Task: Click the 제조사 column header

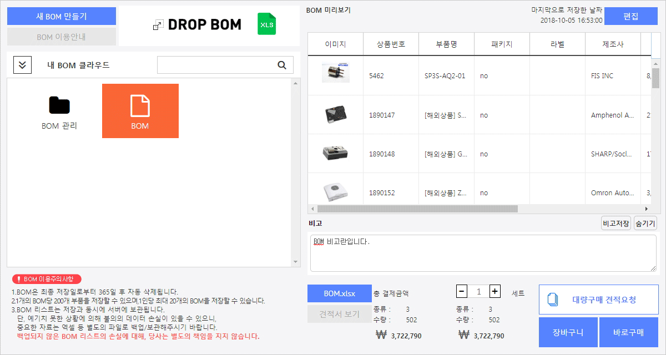Action: point(613,44)
